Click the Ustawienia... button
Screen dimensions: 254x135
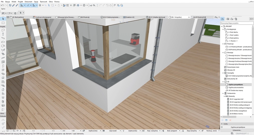(237, 130)
